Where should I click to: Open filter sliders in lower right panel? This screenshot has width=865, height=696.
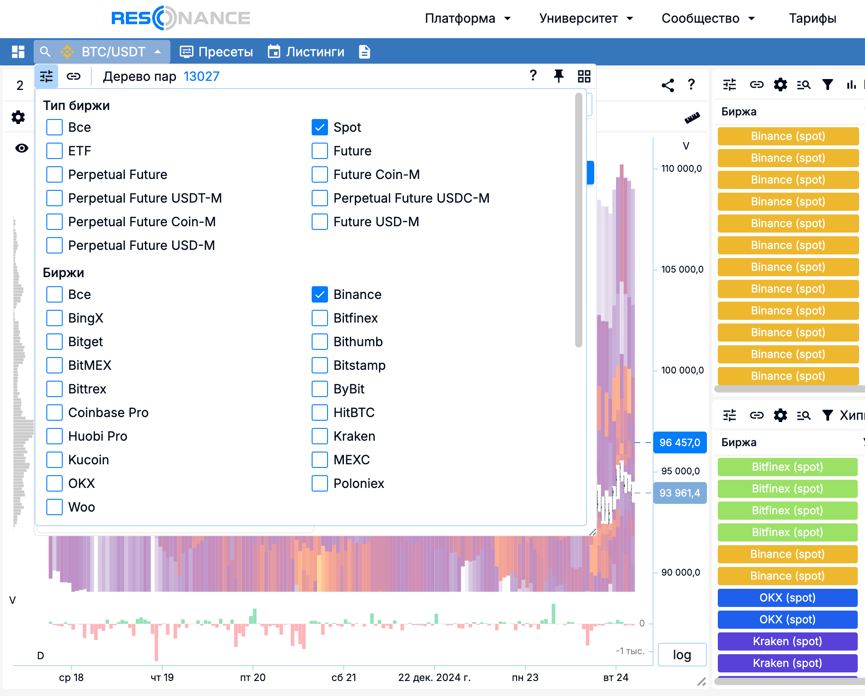[x=730, y=415]
